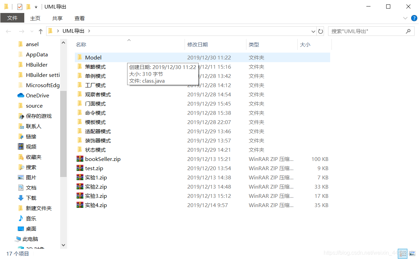
Task: Open the 文件 ribbon tab
Action: [x=12, y=18]
